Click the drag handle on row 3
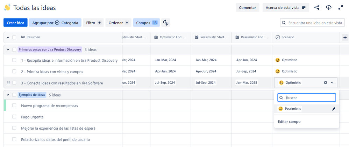 point(8,83)
